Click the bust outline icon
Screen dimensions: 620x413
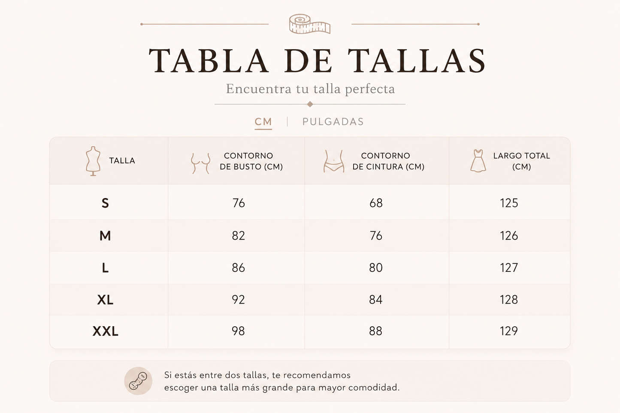point(200,163)
